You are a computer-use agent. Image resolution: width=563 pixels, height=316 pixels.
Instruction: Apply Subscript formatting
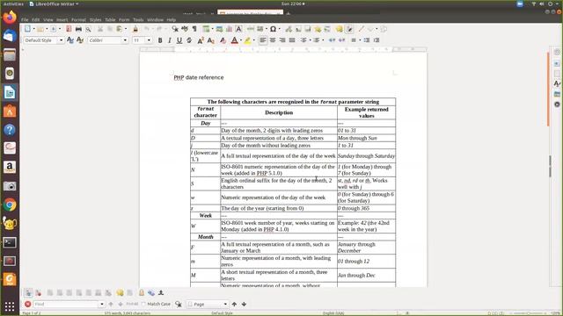pos(211,40)
